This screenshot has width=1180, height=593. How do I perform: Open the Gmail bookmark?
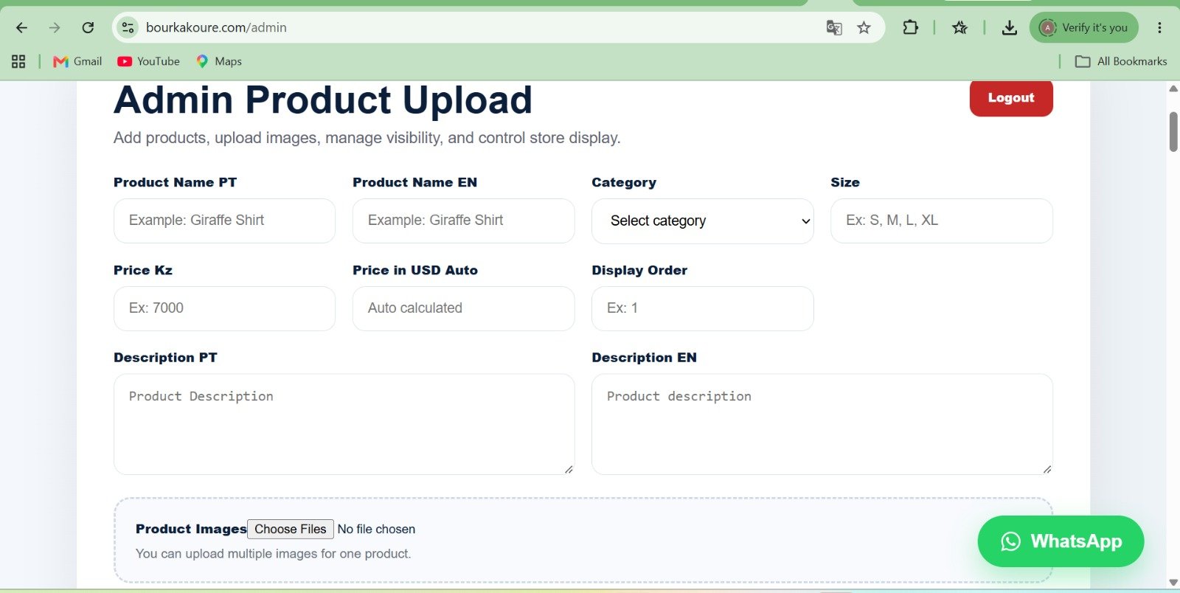tap(77, 61)
